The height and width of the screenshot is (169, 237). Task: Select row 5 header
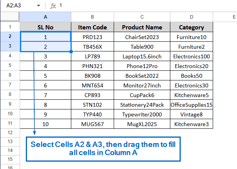pyautogui.click(x=10, y=66)
